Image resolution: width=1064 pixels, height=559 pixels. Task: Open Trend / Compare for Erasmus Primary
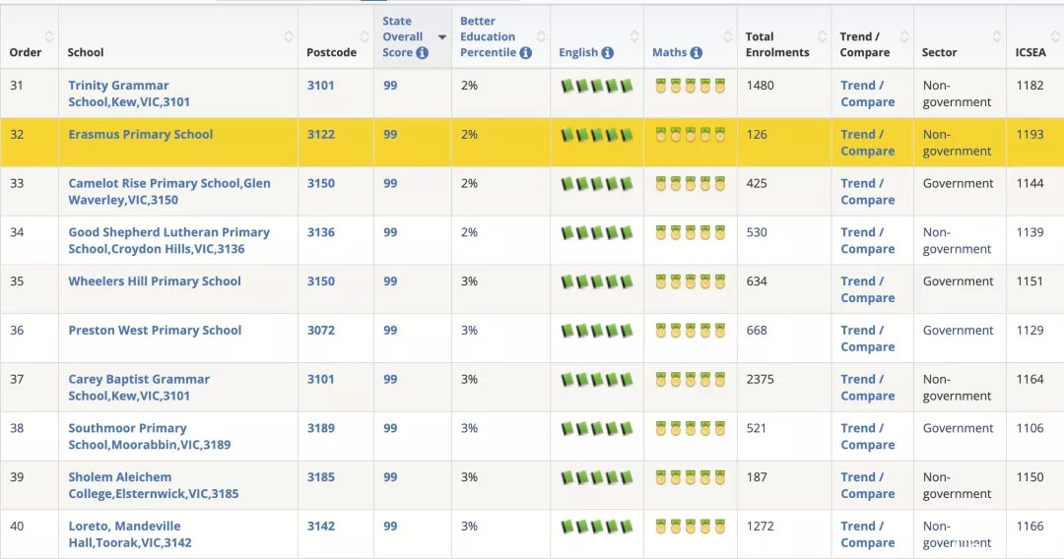(867, 143)
